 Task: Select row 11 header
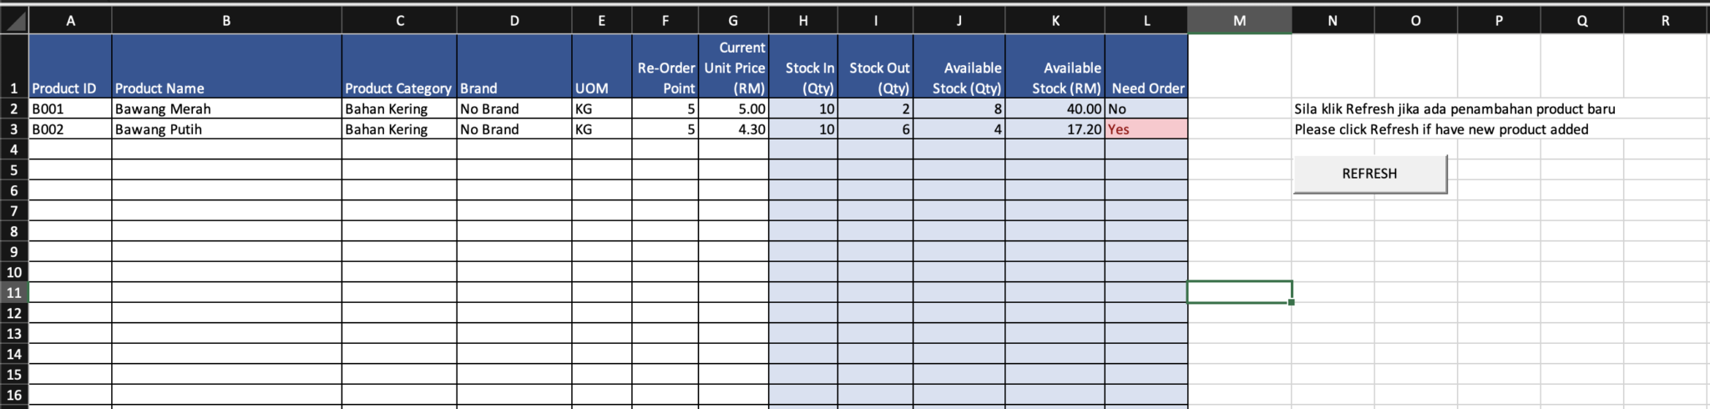[14, 293]
